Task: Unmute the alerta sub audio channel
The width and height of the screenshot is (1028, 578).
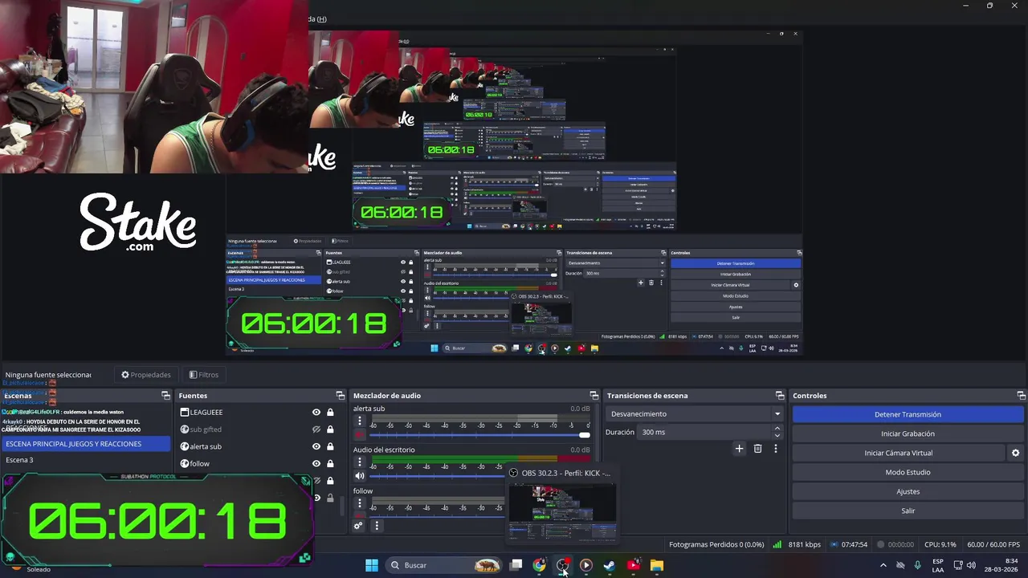Action: click(360, 434)
